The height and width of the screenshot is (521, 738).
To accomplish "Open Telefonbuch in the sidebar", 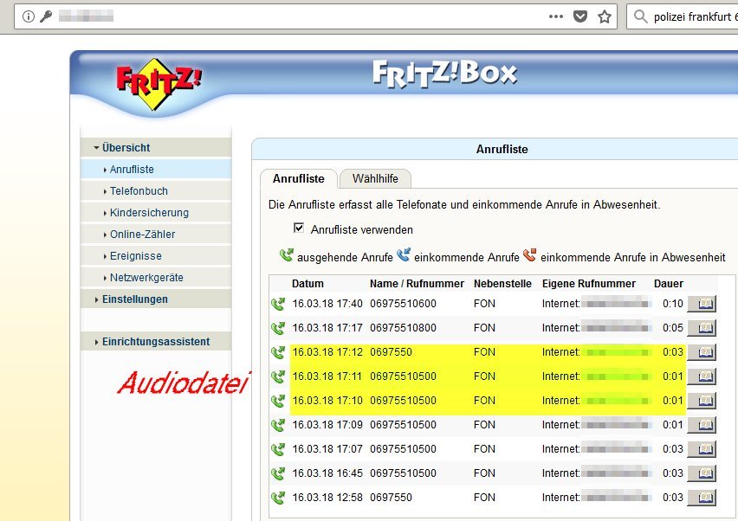I will [156, 191].
